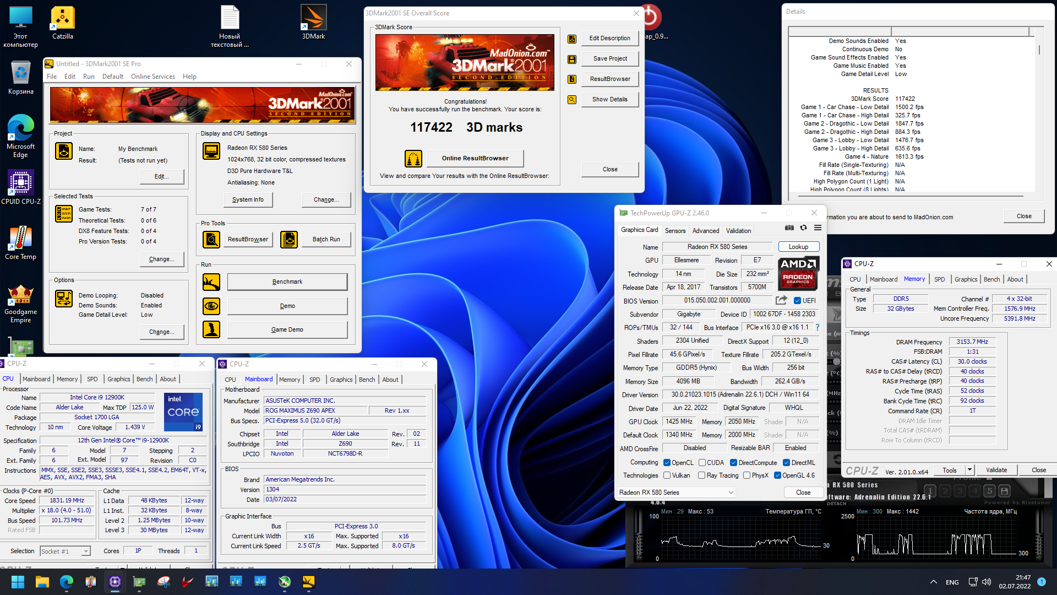Click the GPU-Z refresh icon
1057x595 pixels.
click(x=803, y=228)
